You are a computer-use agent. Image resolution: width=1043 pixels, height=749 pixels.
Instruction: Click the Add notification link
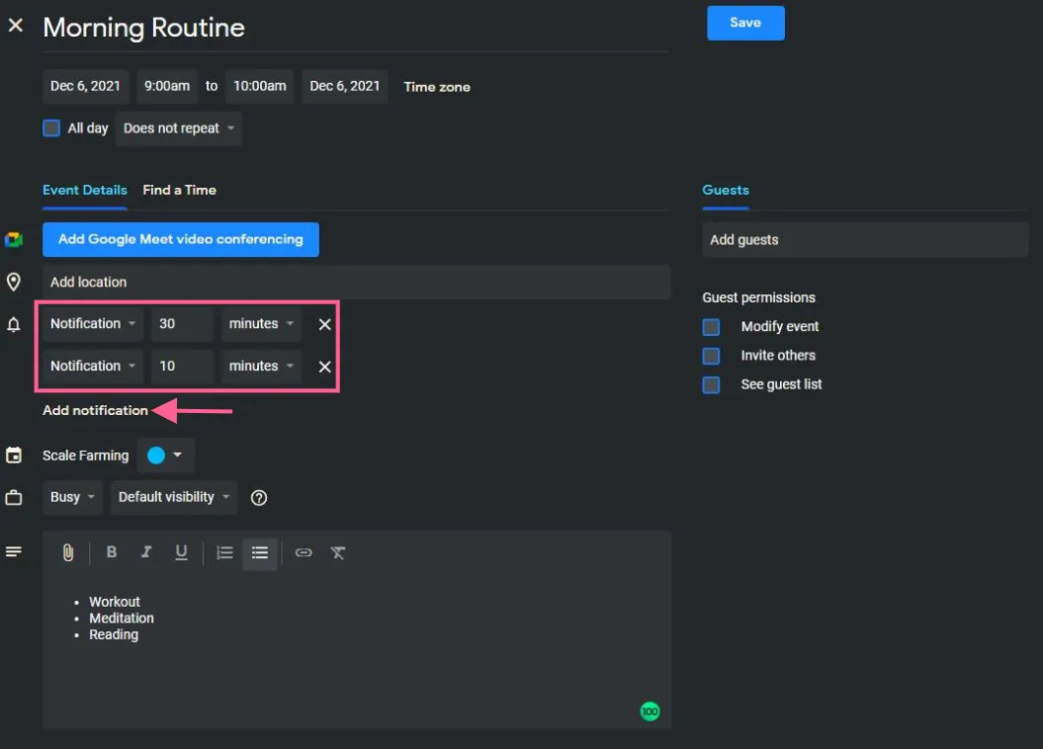click(x=95, y=411)
